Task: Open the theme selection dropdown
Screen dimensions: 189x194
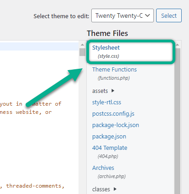Action: pos(122,15)
